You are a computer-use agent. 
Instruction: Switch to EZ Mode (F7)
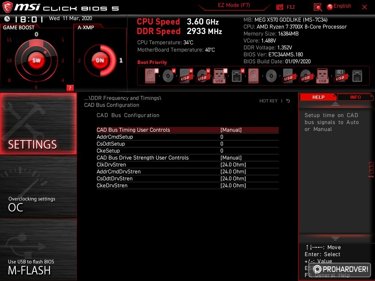click(234, 5)
